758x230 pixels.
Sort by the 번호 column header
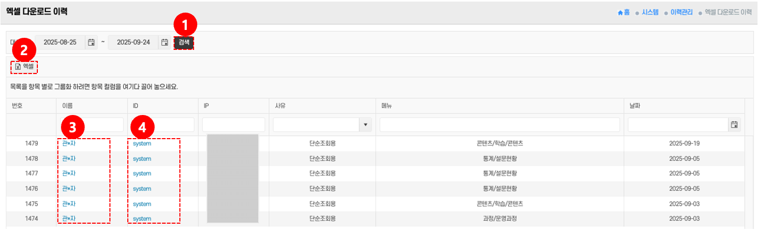coord(17,106)
